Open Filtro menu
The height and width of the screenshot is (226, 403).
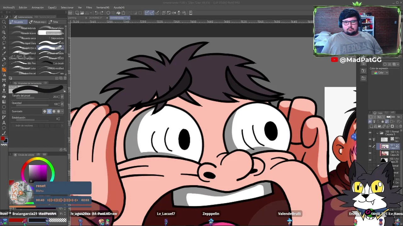pyautogui.click(x=89, y=7)
